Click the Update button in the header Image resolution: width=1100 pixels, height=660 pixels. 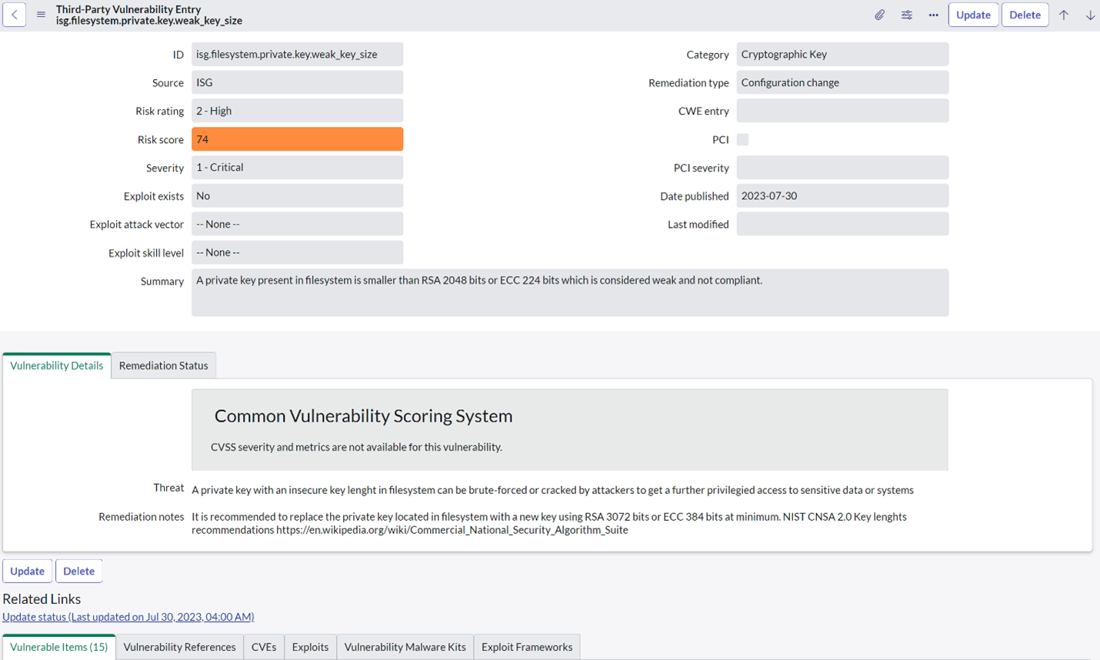coord(973,14)
